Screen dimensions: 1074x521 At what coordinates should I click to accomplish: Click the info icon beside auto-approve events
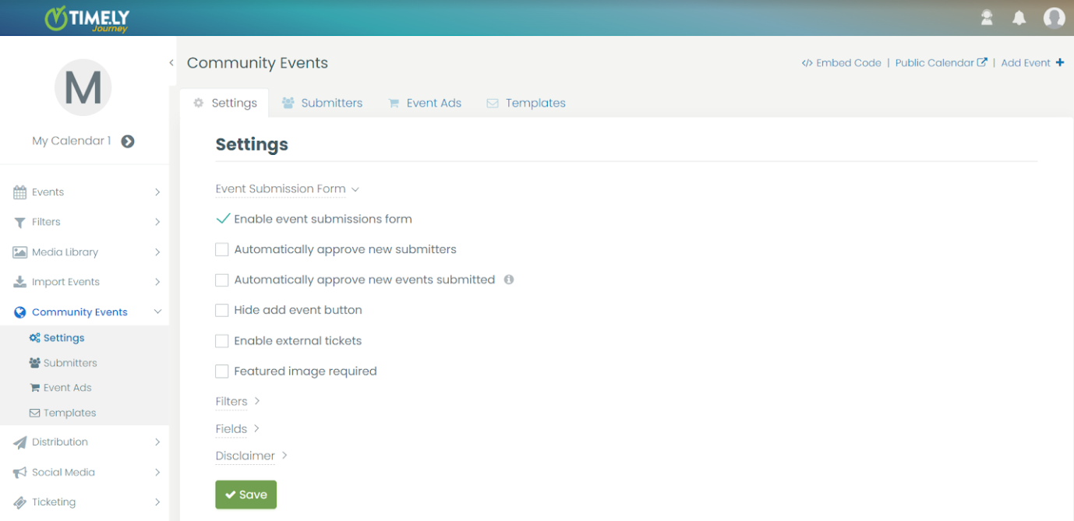(x=509, y=280)
